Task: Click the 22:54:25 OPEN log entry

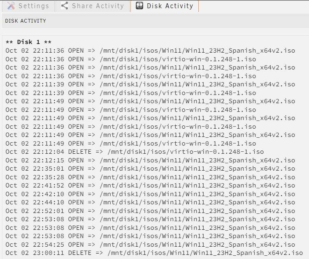Action: click(150, 245)
